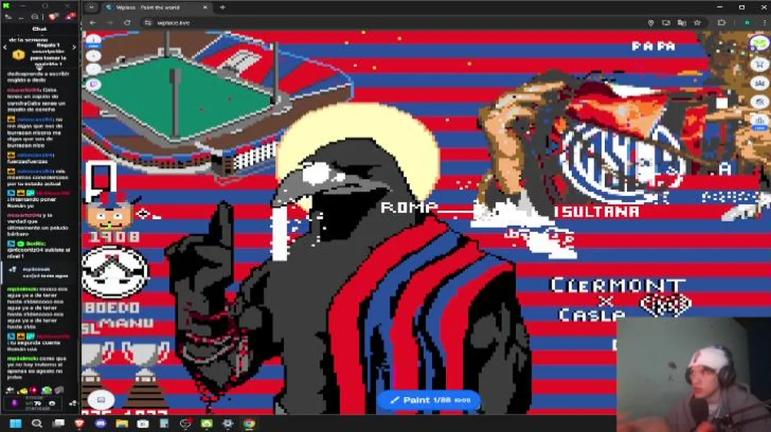Open a new browser tab

click(x=223, y=8)
